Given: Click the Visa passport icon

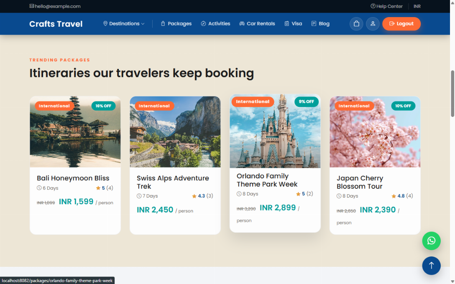Looking at the screenshot, I should pyautogui.click(x=287, y=23).
